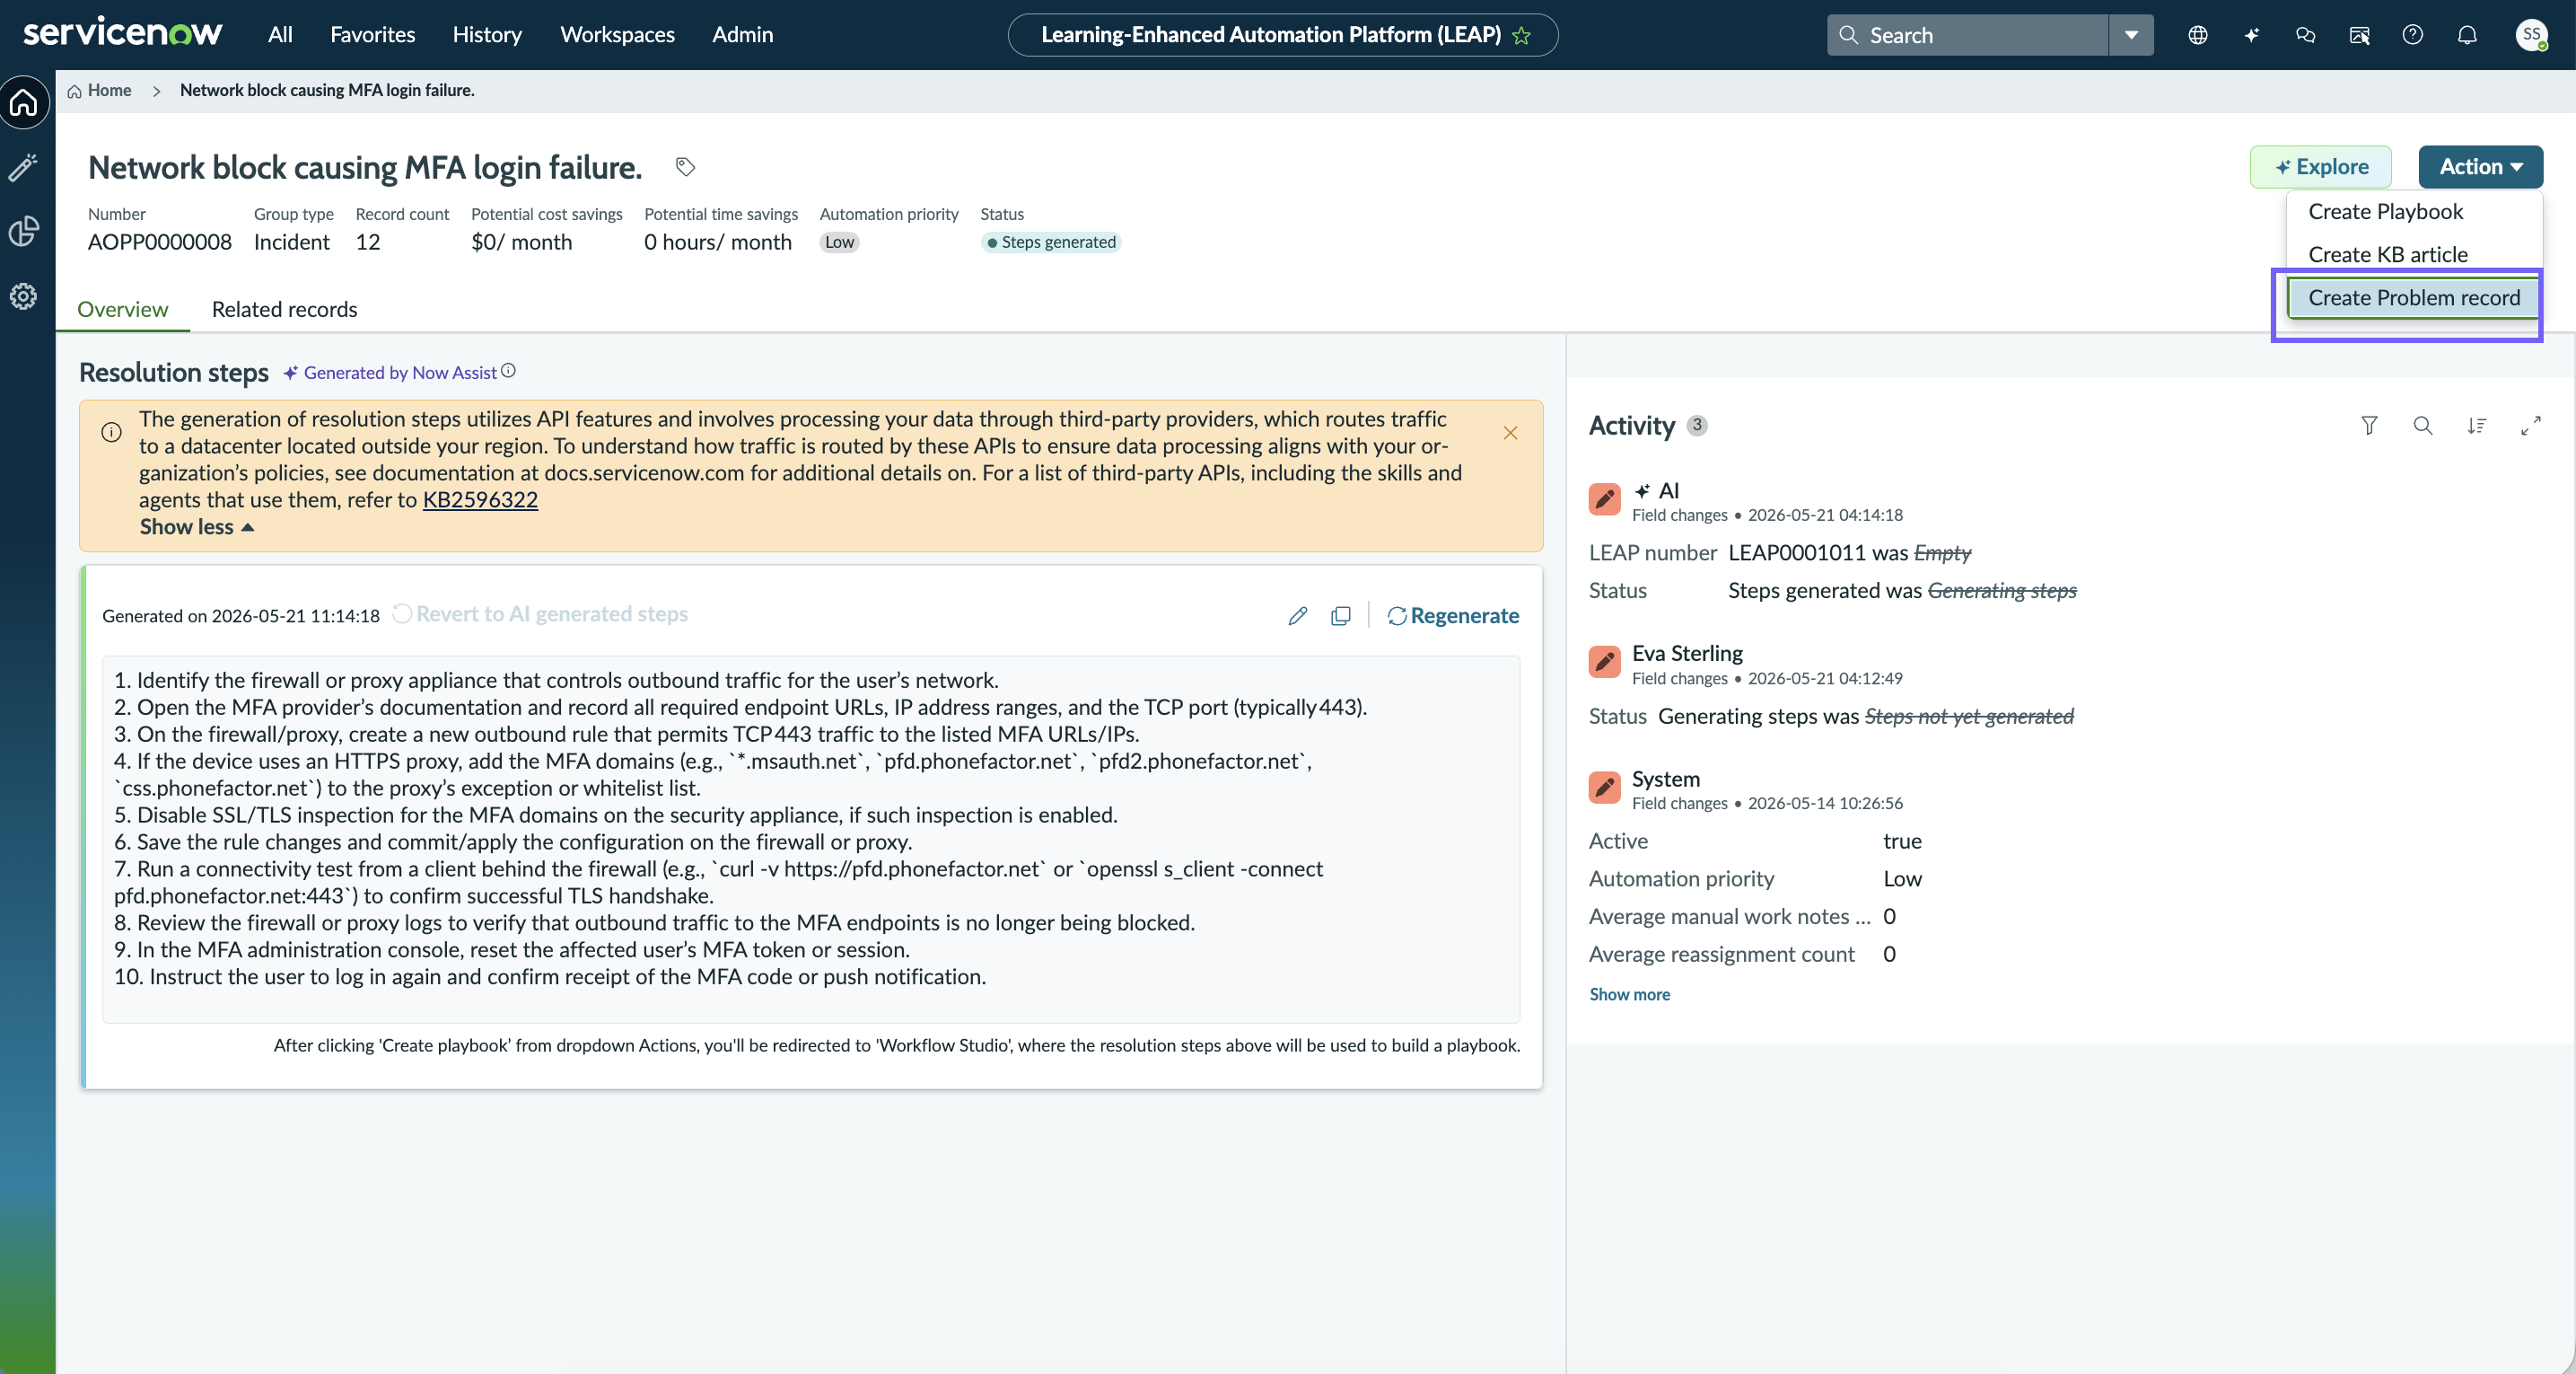Switch to Related records tab
Viewport: 2576px width, 1374px height.
(x=284, y=309)
